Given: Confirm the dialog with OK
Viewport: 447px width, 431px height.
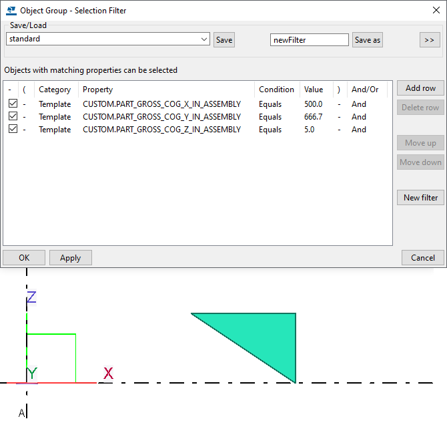Looking at the screenshot, I should coord(24,258).
